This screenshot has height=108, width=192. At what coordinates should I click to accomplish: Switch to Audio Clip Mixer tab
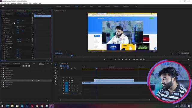35,10
